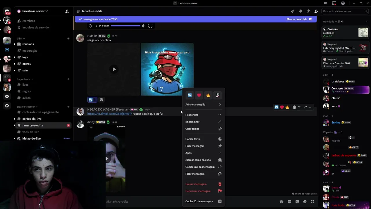Screen dimensions: 371x209
Task: Collapse siga o streamer category
Action: (x=27, y=107)
